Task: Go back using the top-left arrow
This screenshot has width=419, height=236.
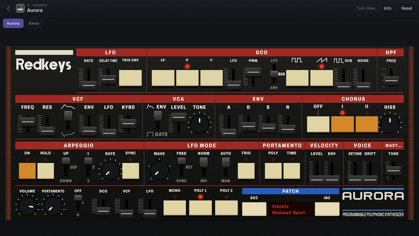Action: [x=8, y=8]
